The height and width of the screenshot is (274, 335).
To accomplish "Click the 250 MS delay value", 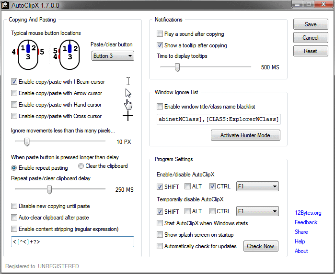I will point(124,190).
